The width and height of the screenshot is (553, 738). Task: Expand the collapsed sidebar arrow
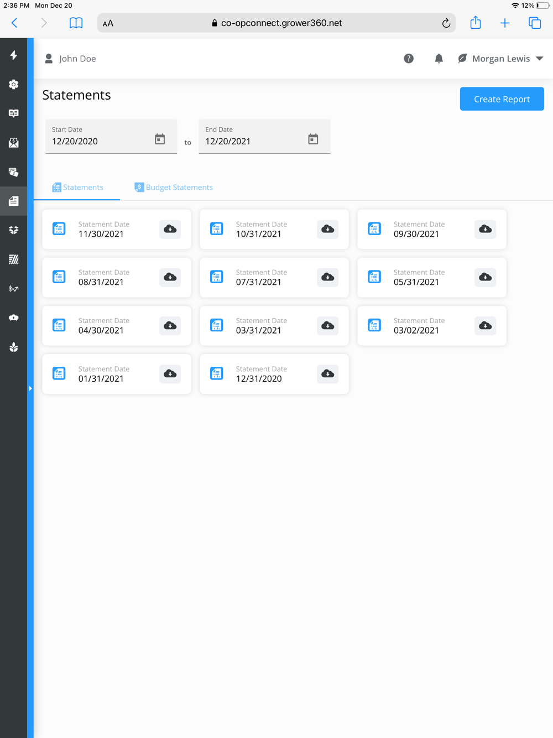click(30, 388)
